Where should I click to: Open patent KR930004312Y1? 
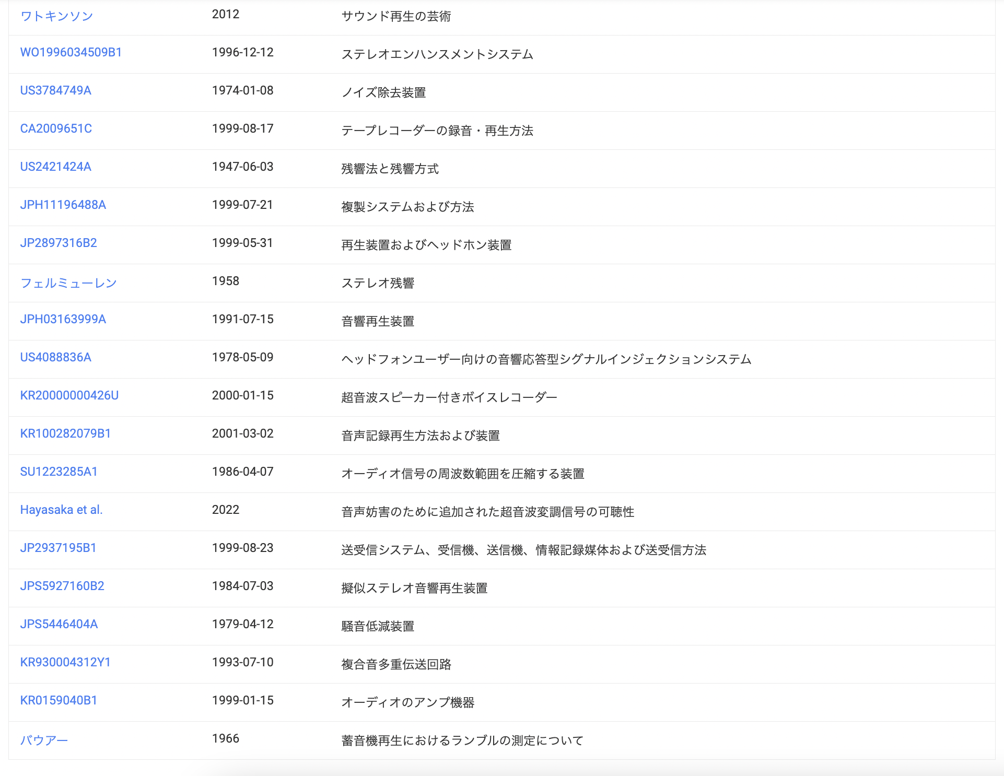coord(65,662)
